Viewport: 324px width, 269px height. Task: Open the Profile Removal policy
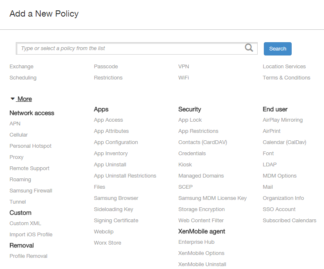coord(28,256)
